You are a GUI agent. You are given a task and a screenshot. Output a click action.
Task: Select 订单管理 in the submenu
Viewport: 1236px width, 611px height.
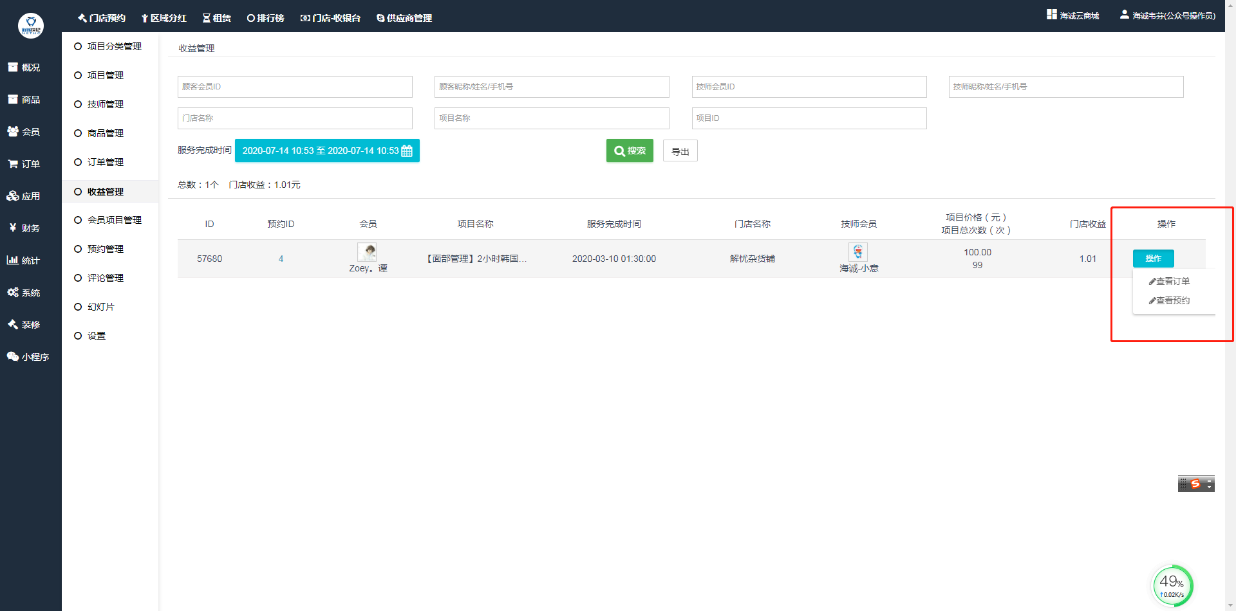coord(99,162)
